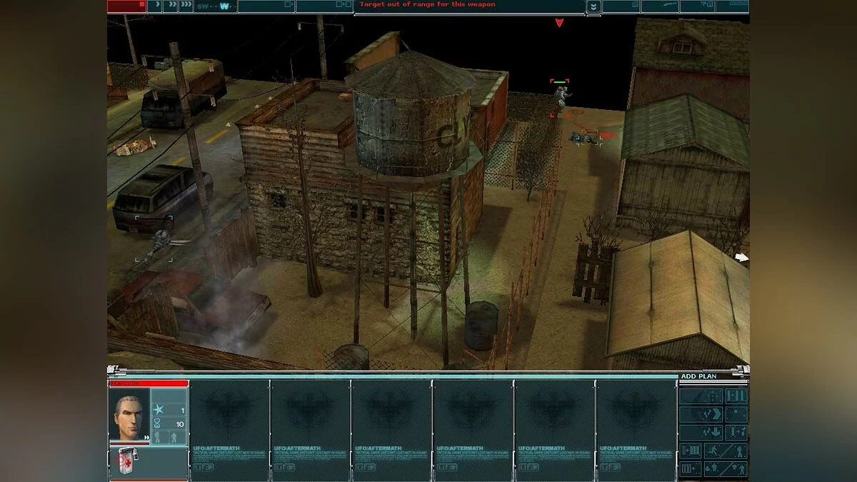
Task: Choose the downward arrow order button
Action: coord(701,433)
